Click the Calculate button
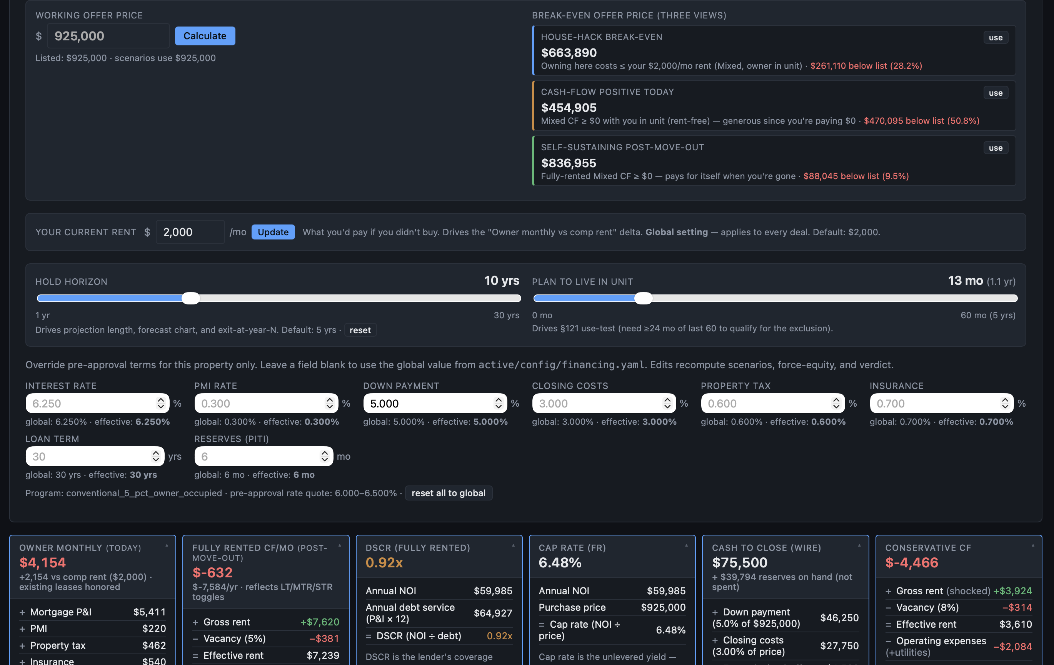This screenshot has width=1054, height=665. pos(205,36)
